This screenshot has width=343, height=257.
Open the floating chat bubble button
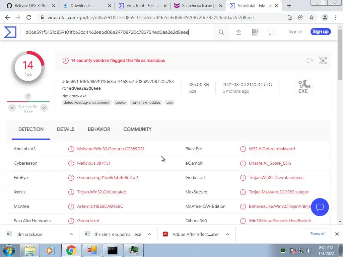[320, 207]
